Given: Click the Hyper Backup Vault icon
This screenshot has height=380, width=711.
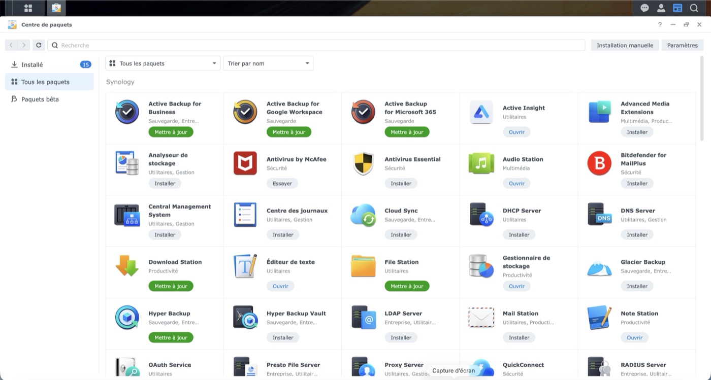Looking at the screenshot, I should click(x=245, y=318).
